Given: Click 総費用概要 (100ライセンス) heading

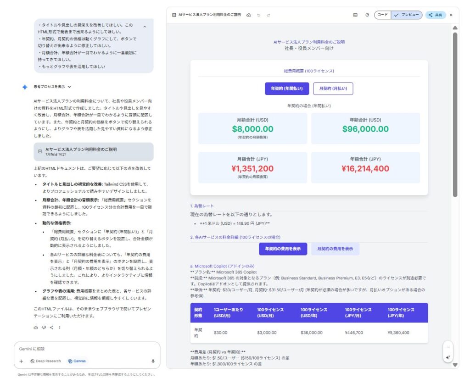Looking at the screenshot, I should point(309,71).
